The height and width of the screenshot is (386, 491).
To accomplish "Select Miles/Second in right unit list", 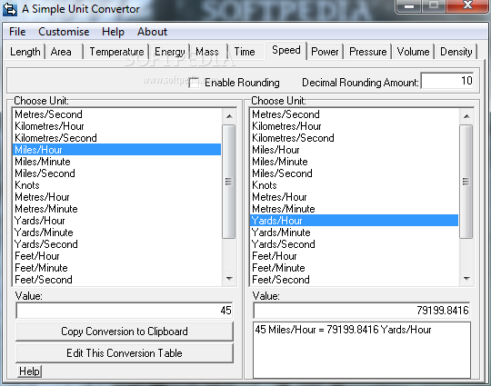I will click(355, 173).
